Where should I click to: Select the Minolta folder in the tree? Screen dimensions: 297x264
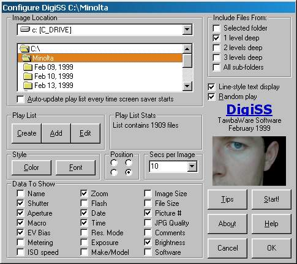click(x=100, y=58)
